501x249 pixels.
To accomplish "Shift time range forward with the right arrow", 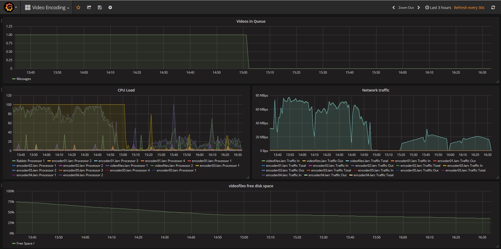I will (419, 8).
